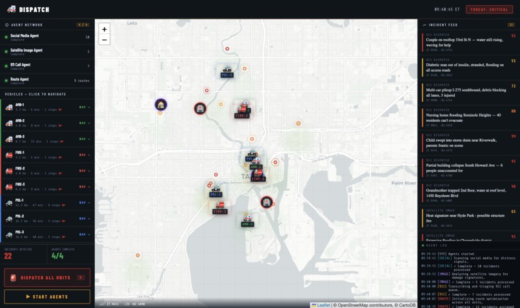This screenshot has width=520, height=308.
Task: Open 'Heat signature near Hyde Park' incident
Action: pos(468,218)
